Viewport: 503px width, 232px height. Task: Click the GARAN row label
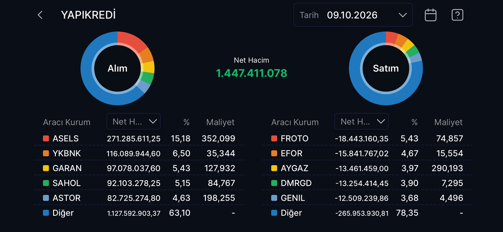[x=67, y=168]
